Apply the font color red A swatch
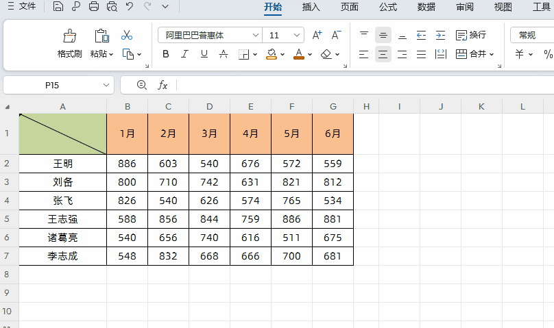 (x=298, y=54)
